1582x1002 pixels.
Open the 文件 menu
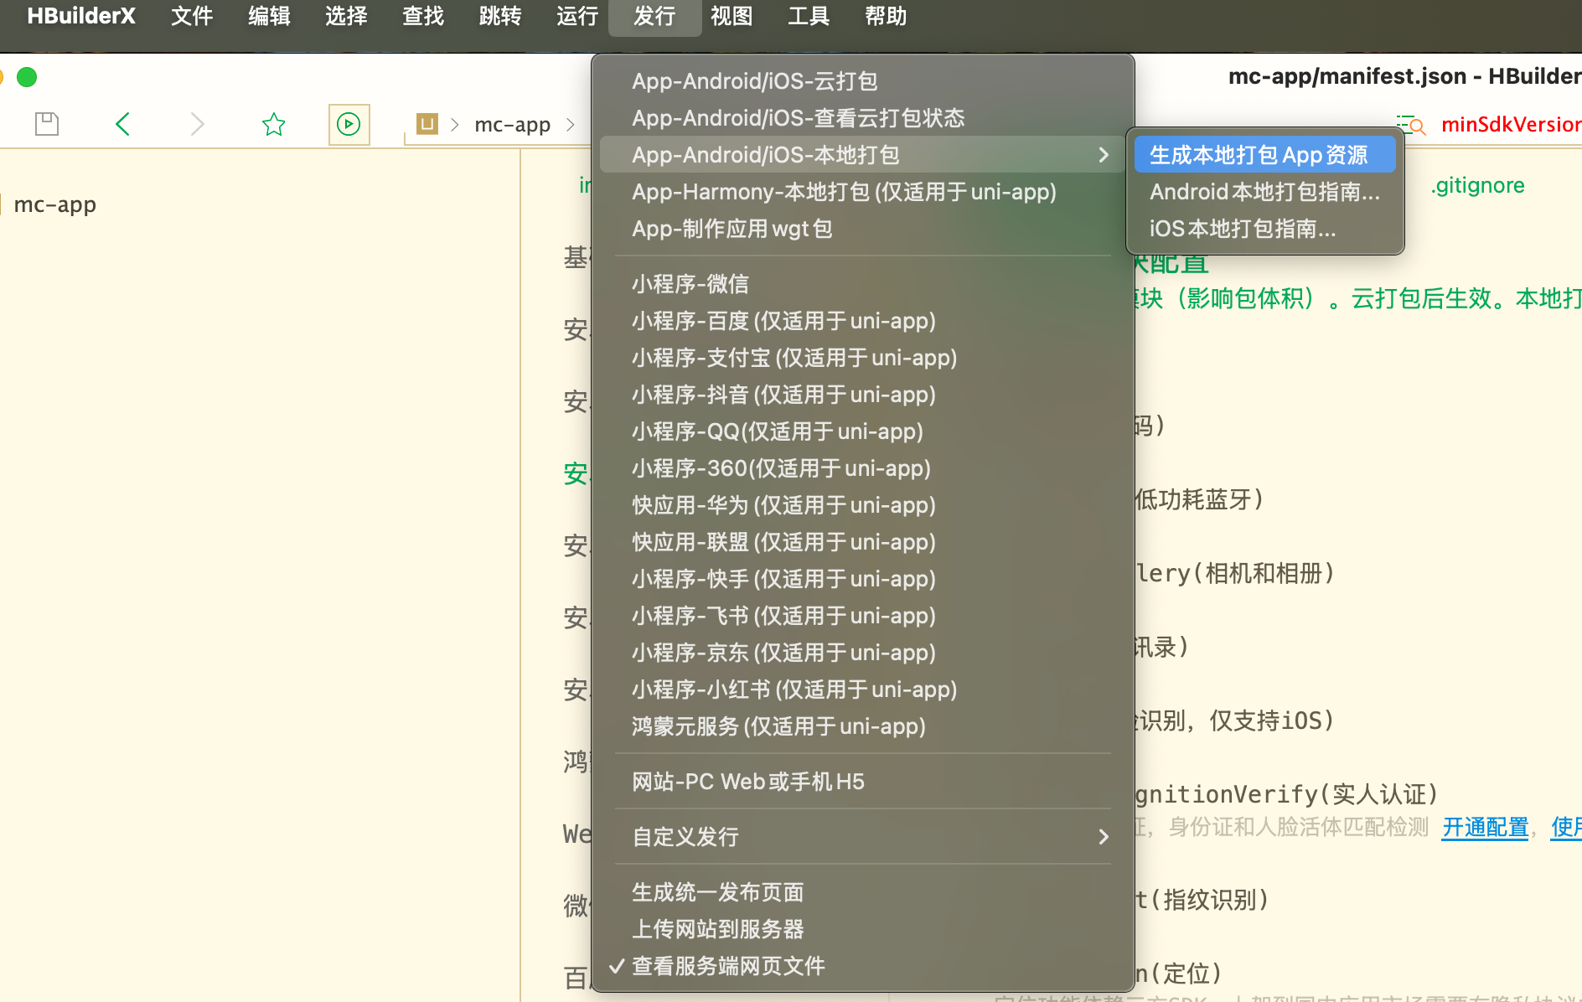point(192,16)
